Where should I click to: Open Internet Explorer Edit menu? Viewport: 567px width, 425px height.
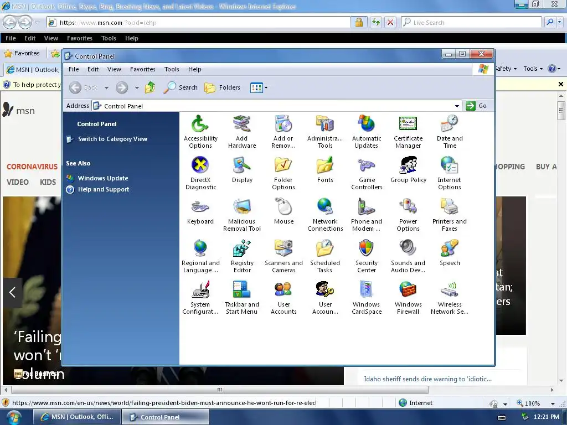click(x=30, y=38)
